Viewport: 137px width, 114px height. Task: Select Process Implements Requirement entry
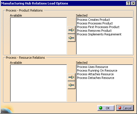[x=99, y=34]
